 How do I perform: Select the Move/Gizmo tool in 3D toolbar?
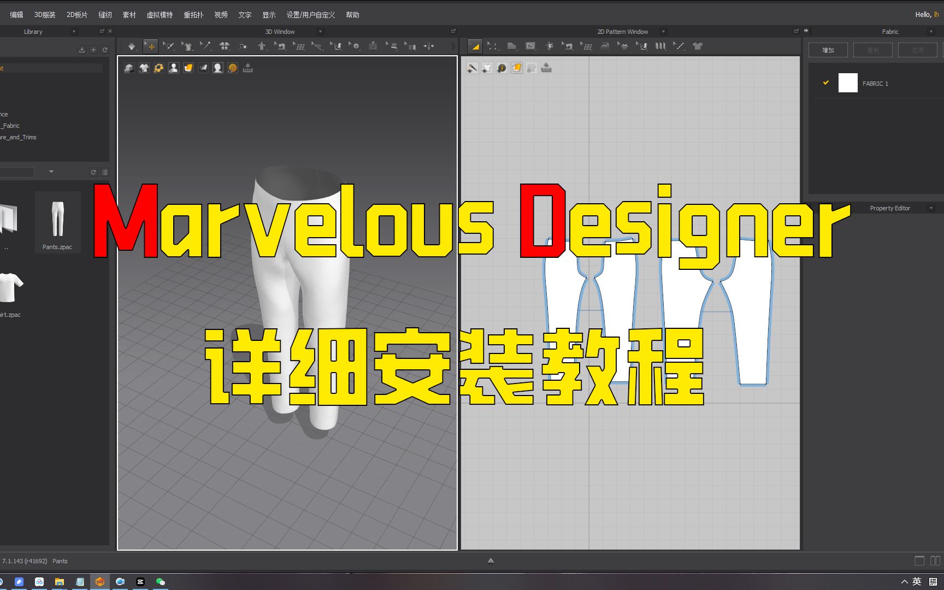150,46
